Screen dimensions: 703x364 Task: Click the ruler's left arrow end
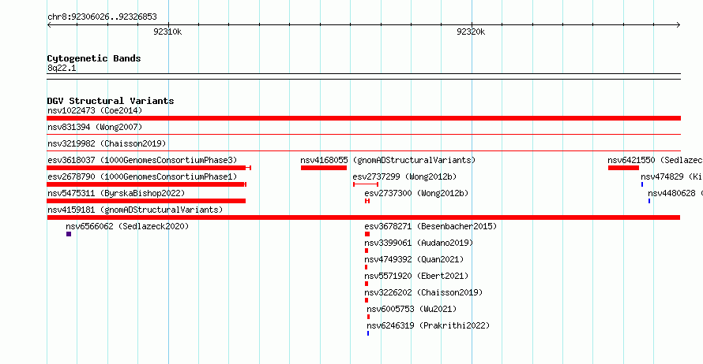point(49,24)
